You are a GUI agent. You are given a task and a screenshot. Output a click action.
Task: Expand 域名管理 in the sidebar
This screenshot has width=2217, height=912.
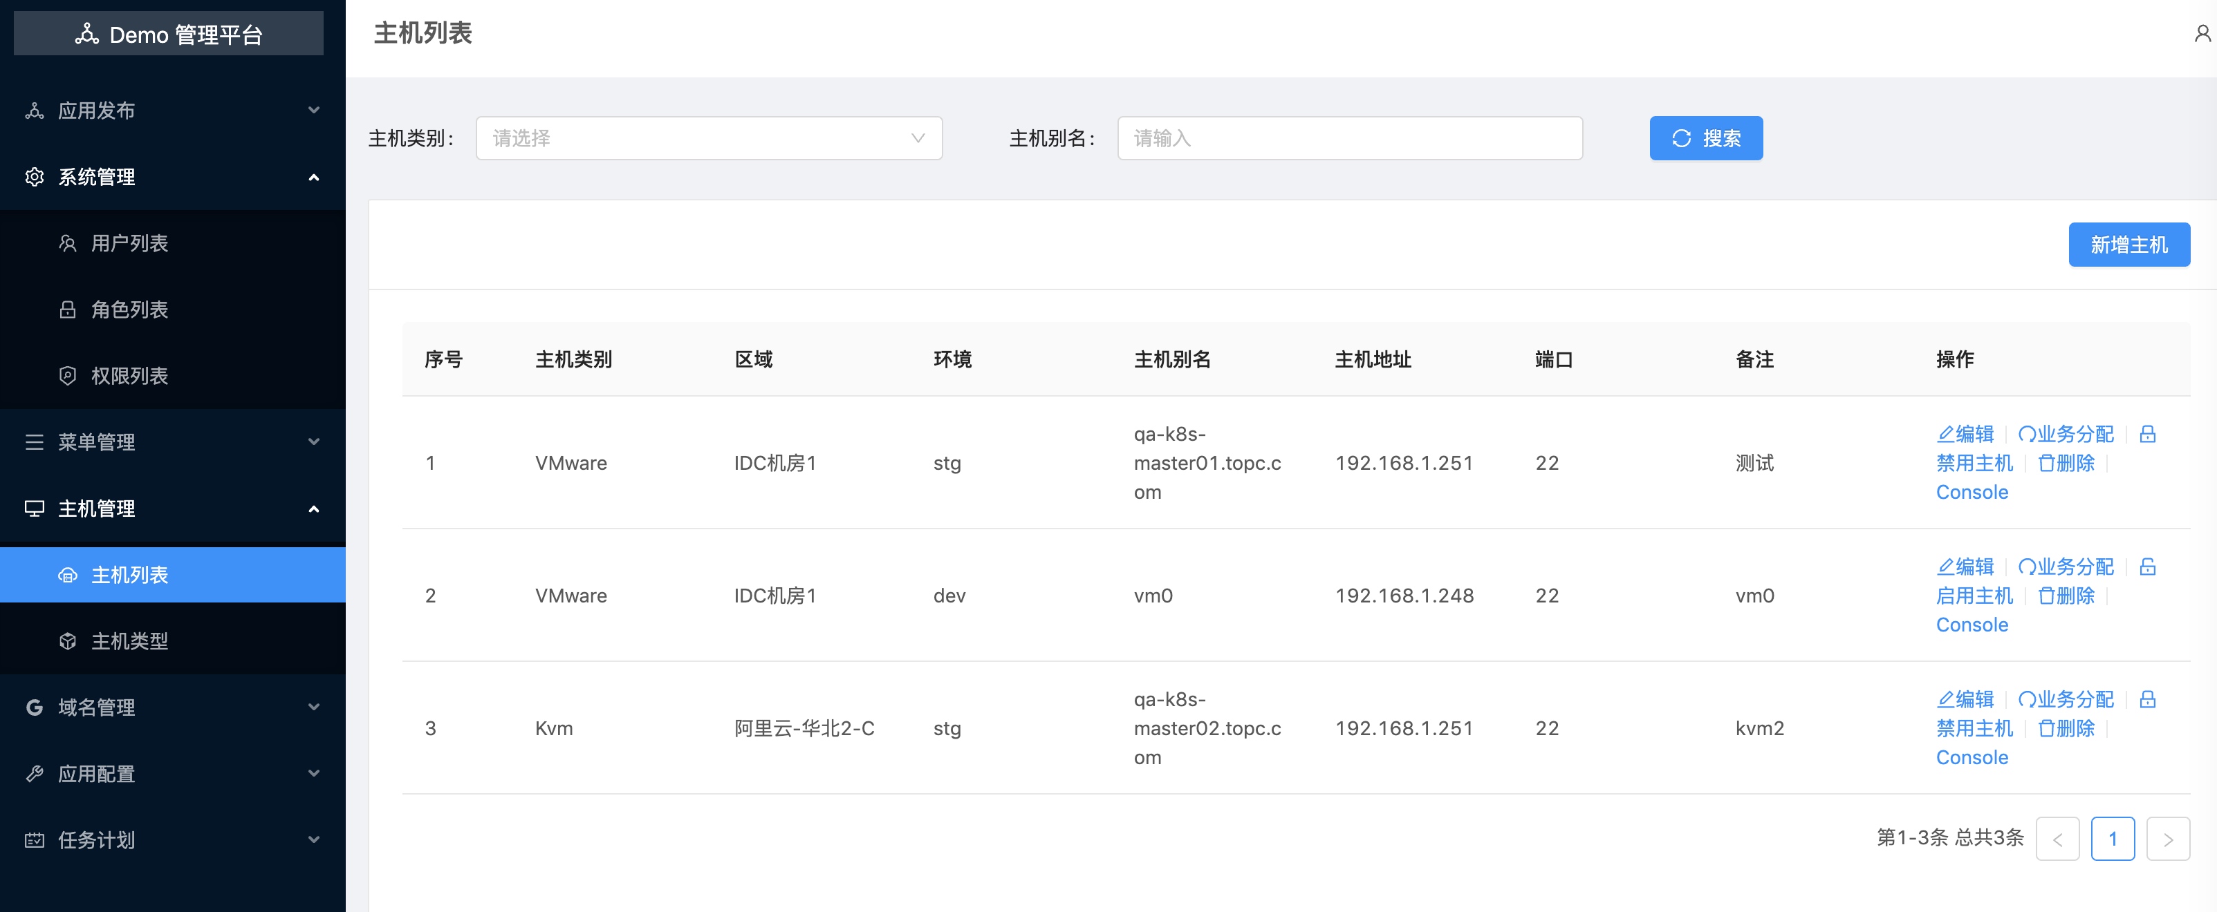pyautogui.click(x=172, y=707)
